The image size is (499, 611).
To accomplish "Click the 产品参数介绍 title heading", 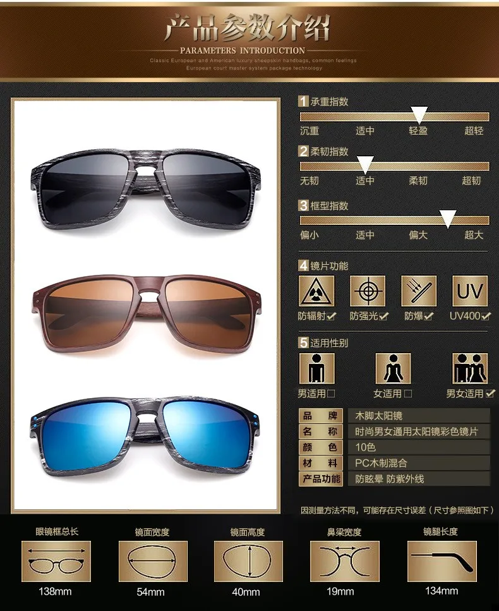I will (x=248, y=27).
